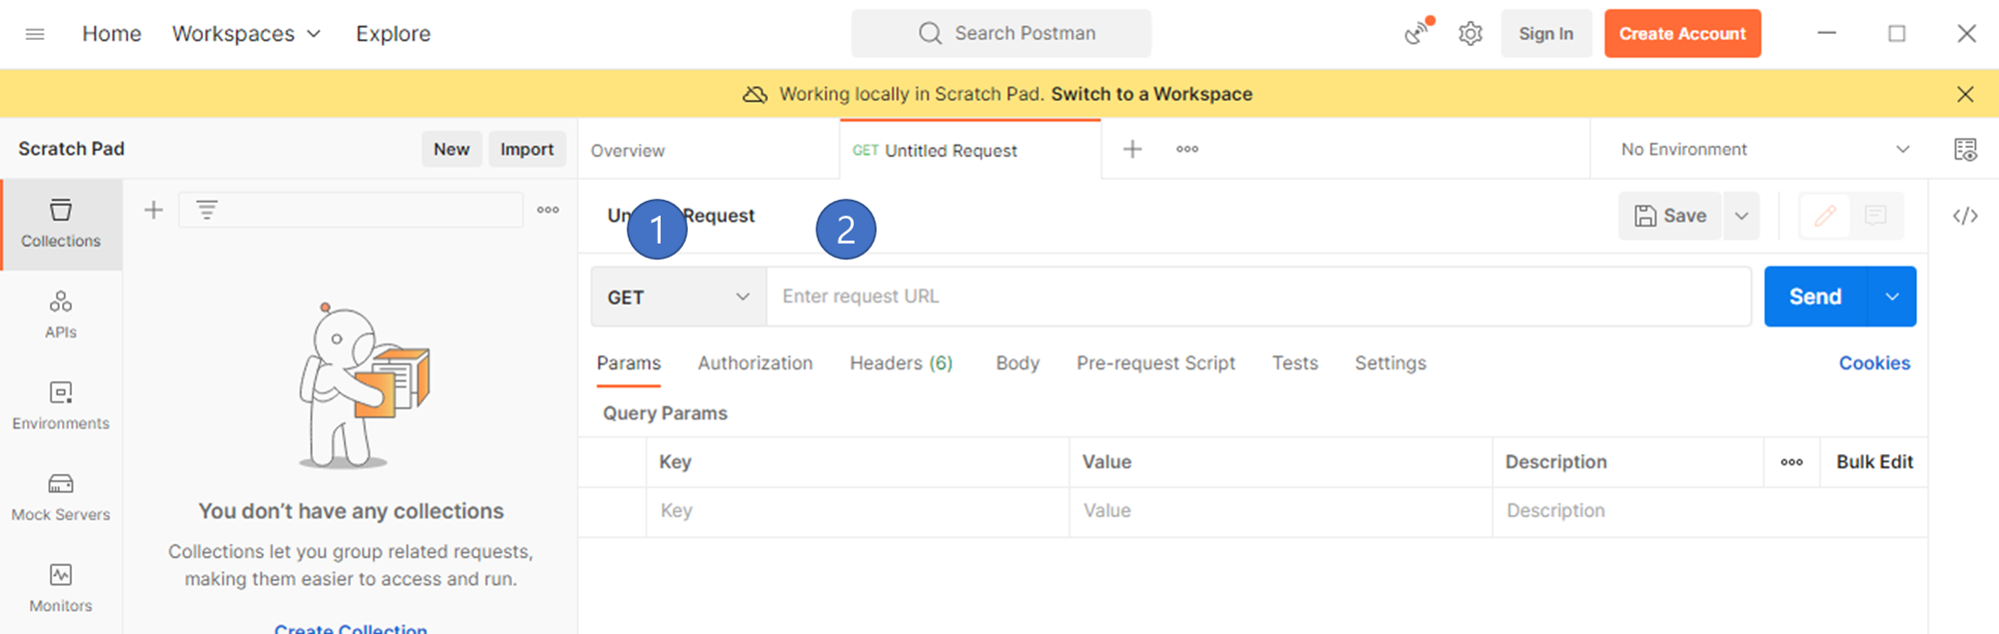Open tab bar more options dots
Screen dimensions: 1999x634
click(x=1187, y=149)
